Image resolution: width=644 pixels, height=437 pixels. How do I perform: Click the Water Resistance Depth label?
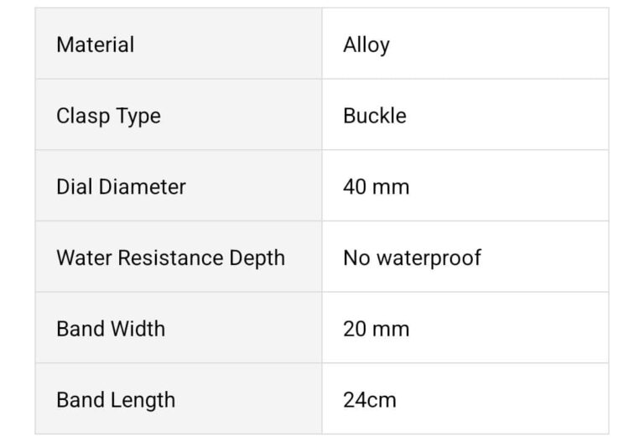170,258
